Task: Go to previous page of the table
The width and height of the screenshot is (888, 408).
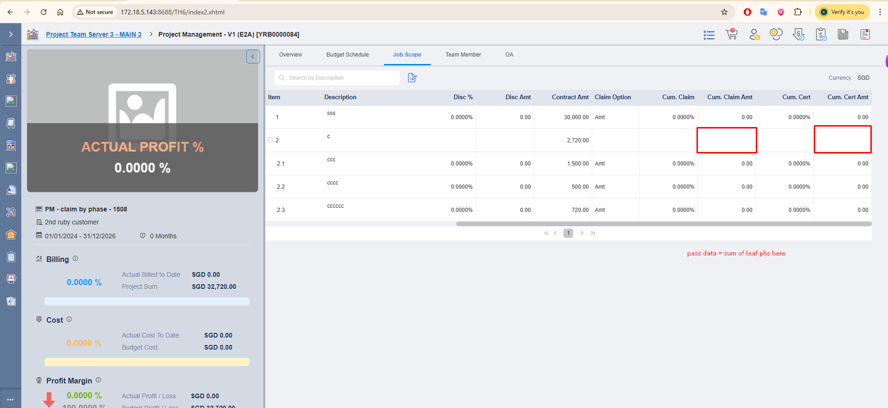Action: click(555, 233)
